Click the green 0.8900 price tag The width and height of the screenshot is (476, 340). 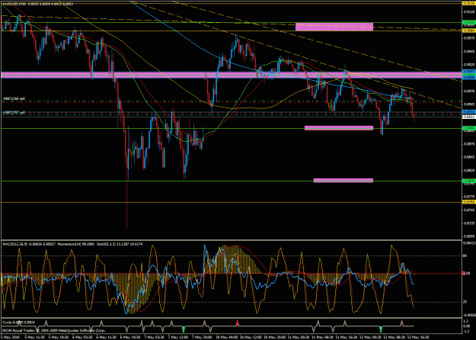coord(468,129)
